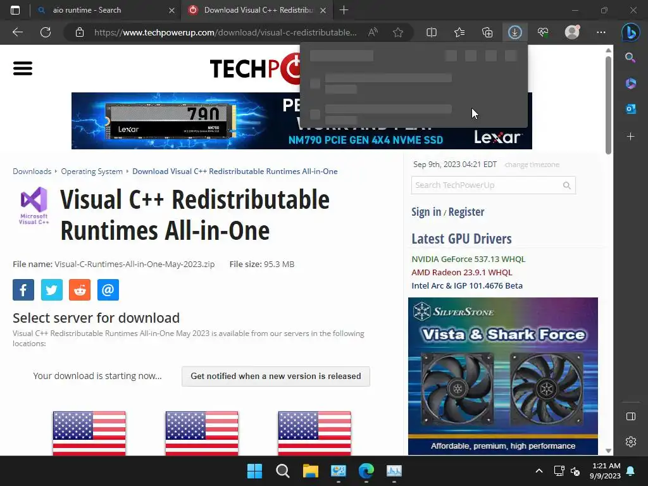Enter split screen view
648x486 pixels.
pyautogui.click(x=432, y=32)
